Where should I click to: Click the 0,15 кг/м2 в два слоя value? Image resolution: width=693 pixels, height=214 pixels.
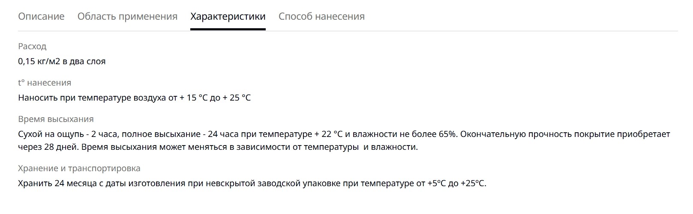(62, 61)
